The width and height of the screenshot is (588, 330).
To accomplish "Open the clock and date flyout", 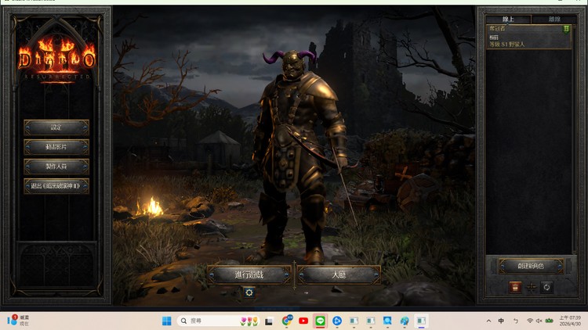I will pyautogui.click(x=570, y=321).
